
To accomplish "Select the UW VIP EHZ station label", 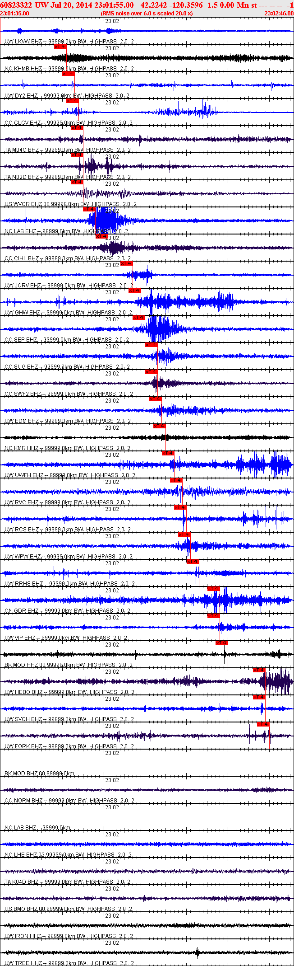I will [x=66, y=638].
